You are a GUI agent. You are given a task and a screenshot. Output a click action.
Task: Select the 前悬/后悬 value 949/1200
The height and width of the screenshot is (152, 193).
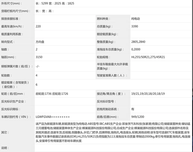(138, 117)
